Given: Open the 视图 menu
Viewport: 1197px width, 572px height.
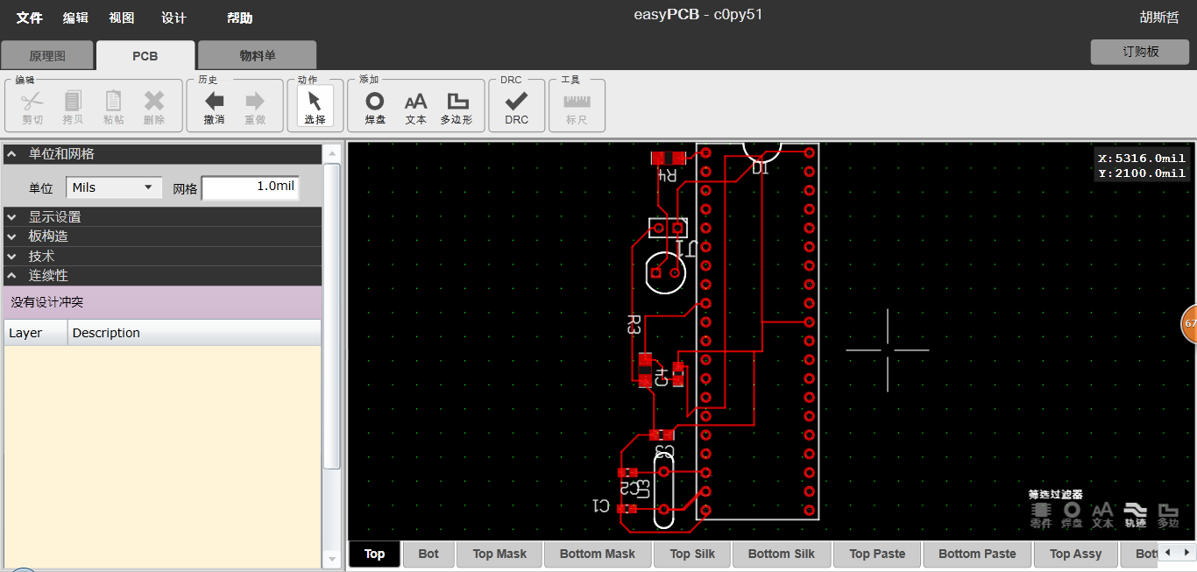Looking at the screenshot, I should click(x=122, y=18).
